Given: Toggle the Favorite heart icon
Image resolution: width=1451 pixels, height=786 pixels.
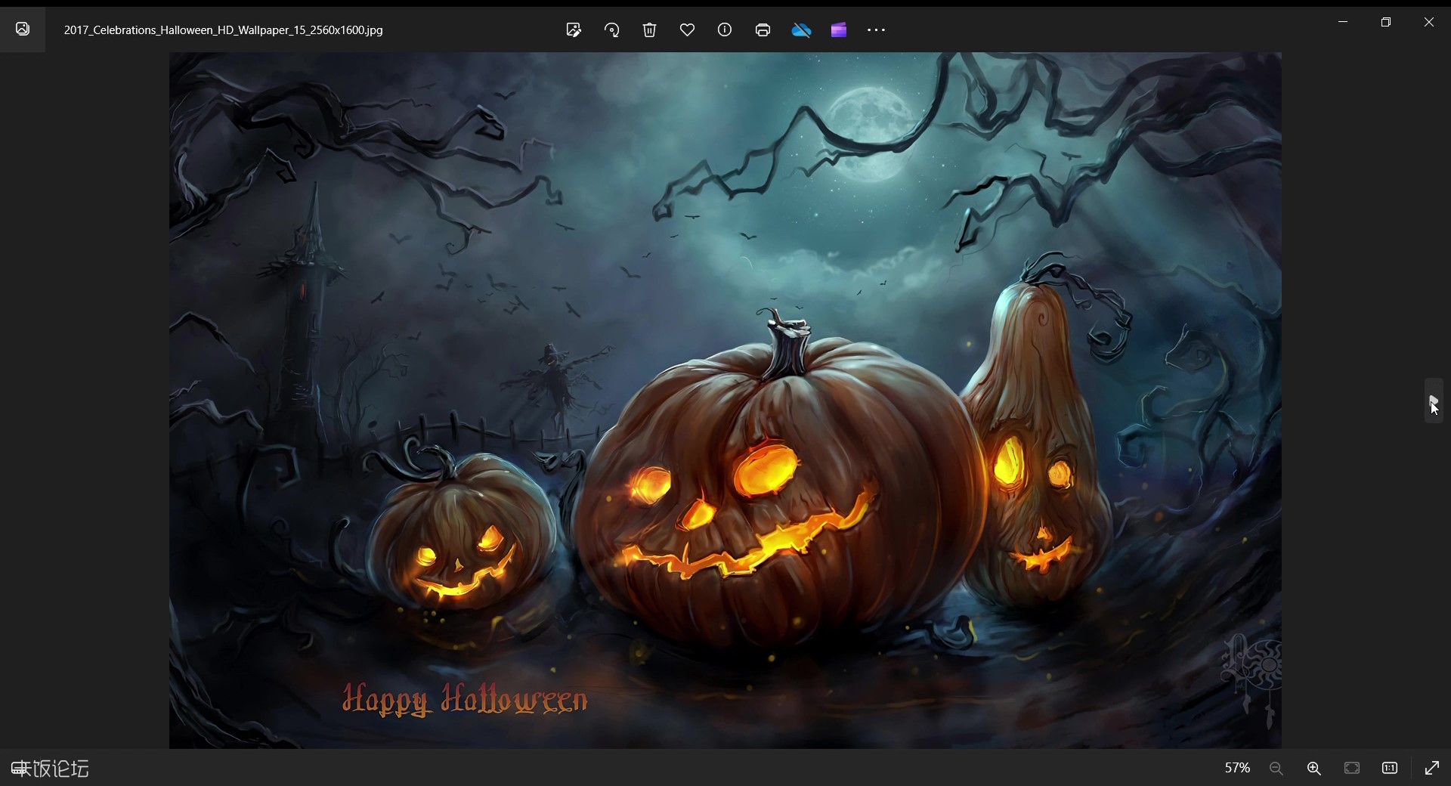Looking at the screenshot, I should point(687,30).
